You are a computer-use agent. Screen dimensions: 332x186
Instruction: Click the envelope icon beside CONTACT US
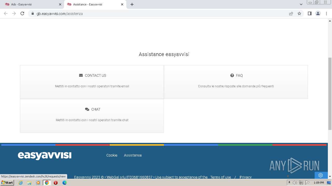(x=81, y=75)
